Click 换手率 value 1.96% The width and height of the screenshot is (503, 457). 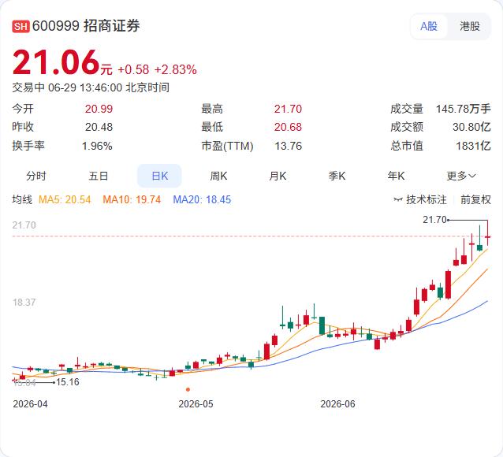(97, 147)
